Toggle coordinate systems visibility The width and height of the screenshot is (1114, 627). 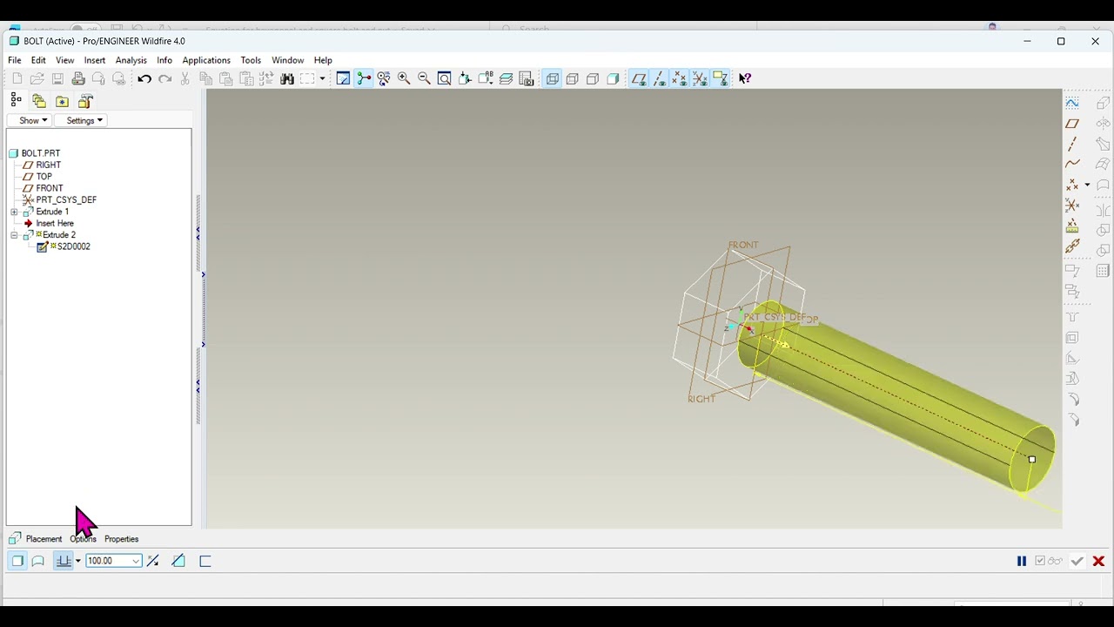[x=700, y=78]
